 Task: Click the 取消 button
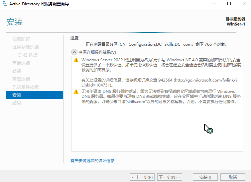233,177
